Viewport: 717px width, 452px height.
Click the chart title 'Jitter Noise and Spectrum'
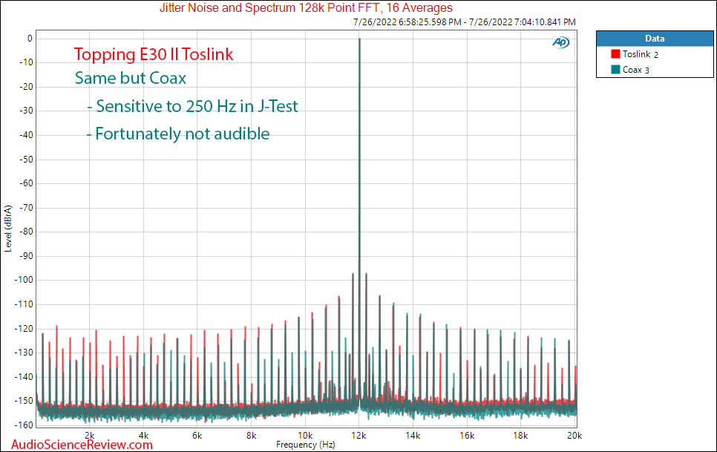(306, 7)
